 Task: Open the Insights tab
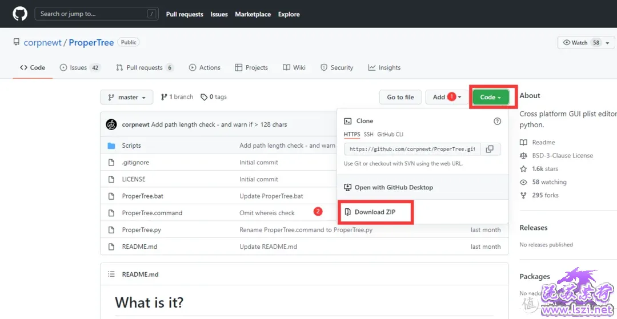(x=384, y=67)
